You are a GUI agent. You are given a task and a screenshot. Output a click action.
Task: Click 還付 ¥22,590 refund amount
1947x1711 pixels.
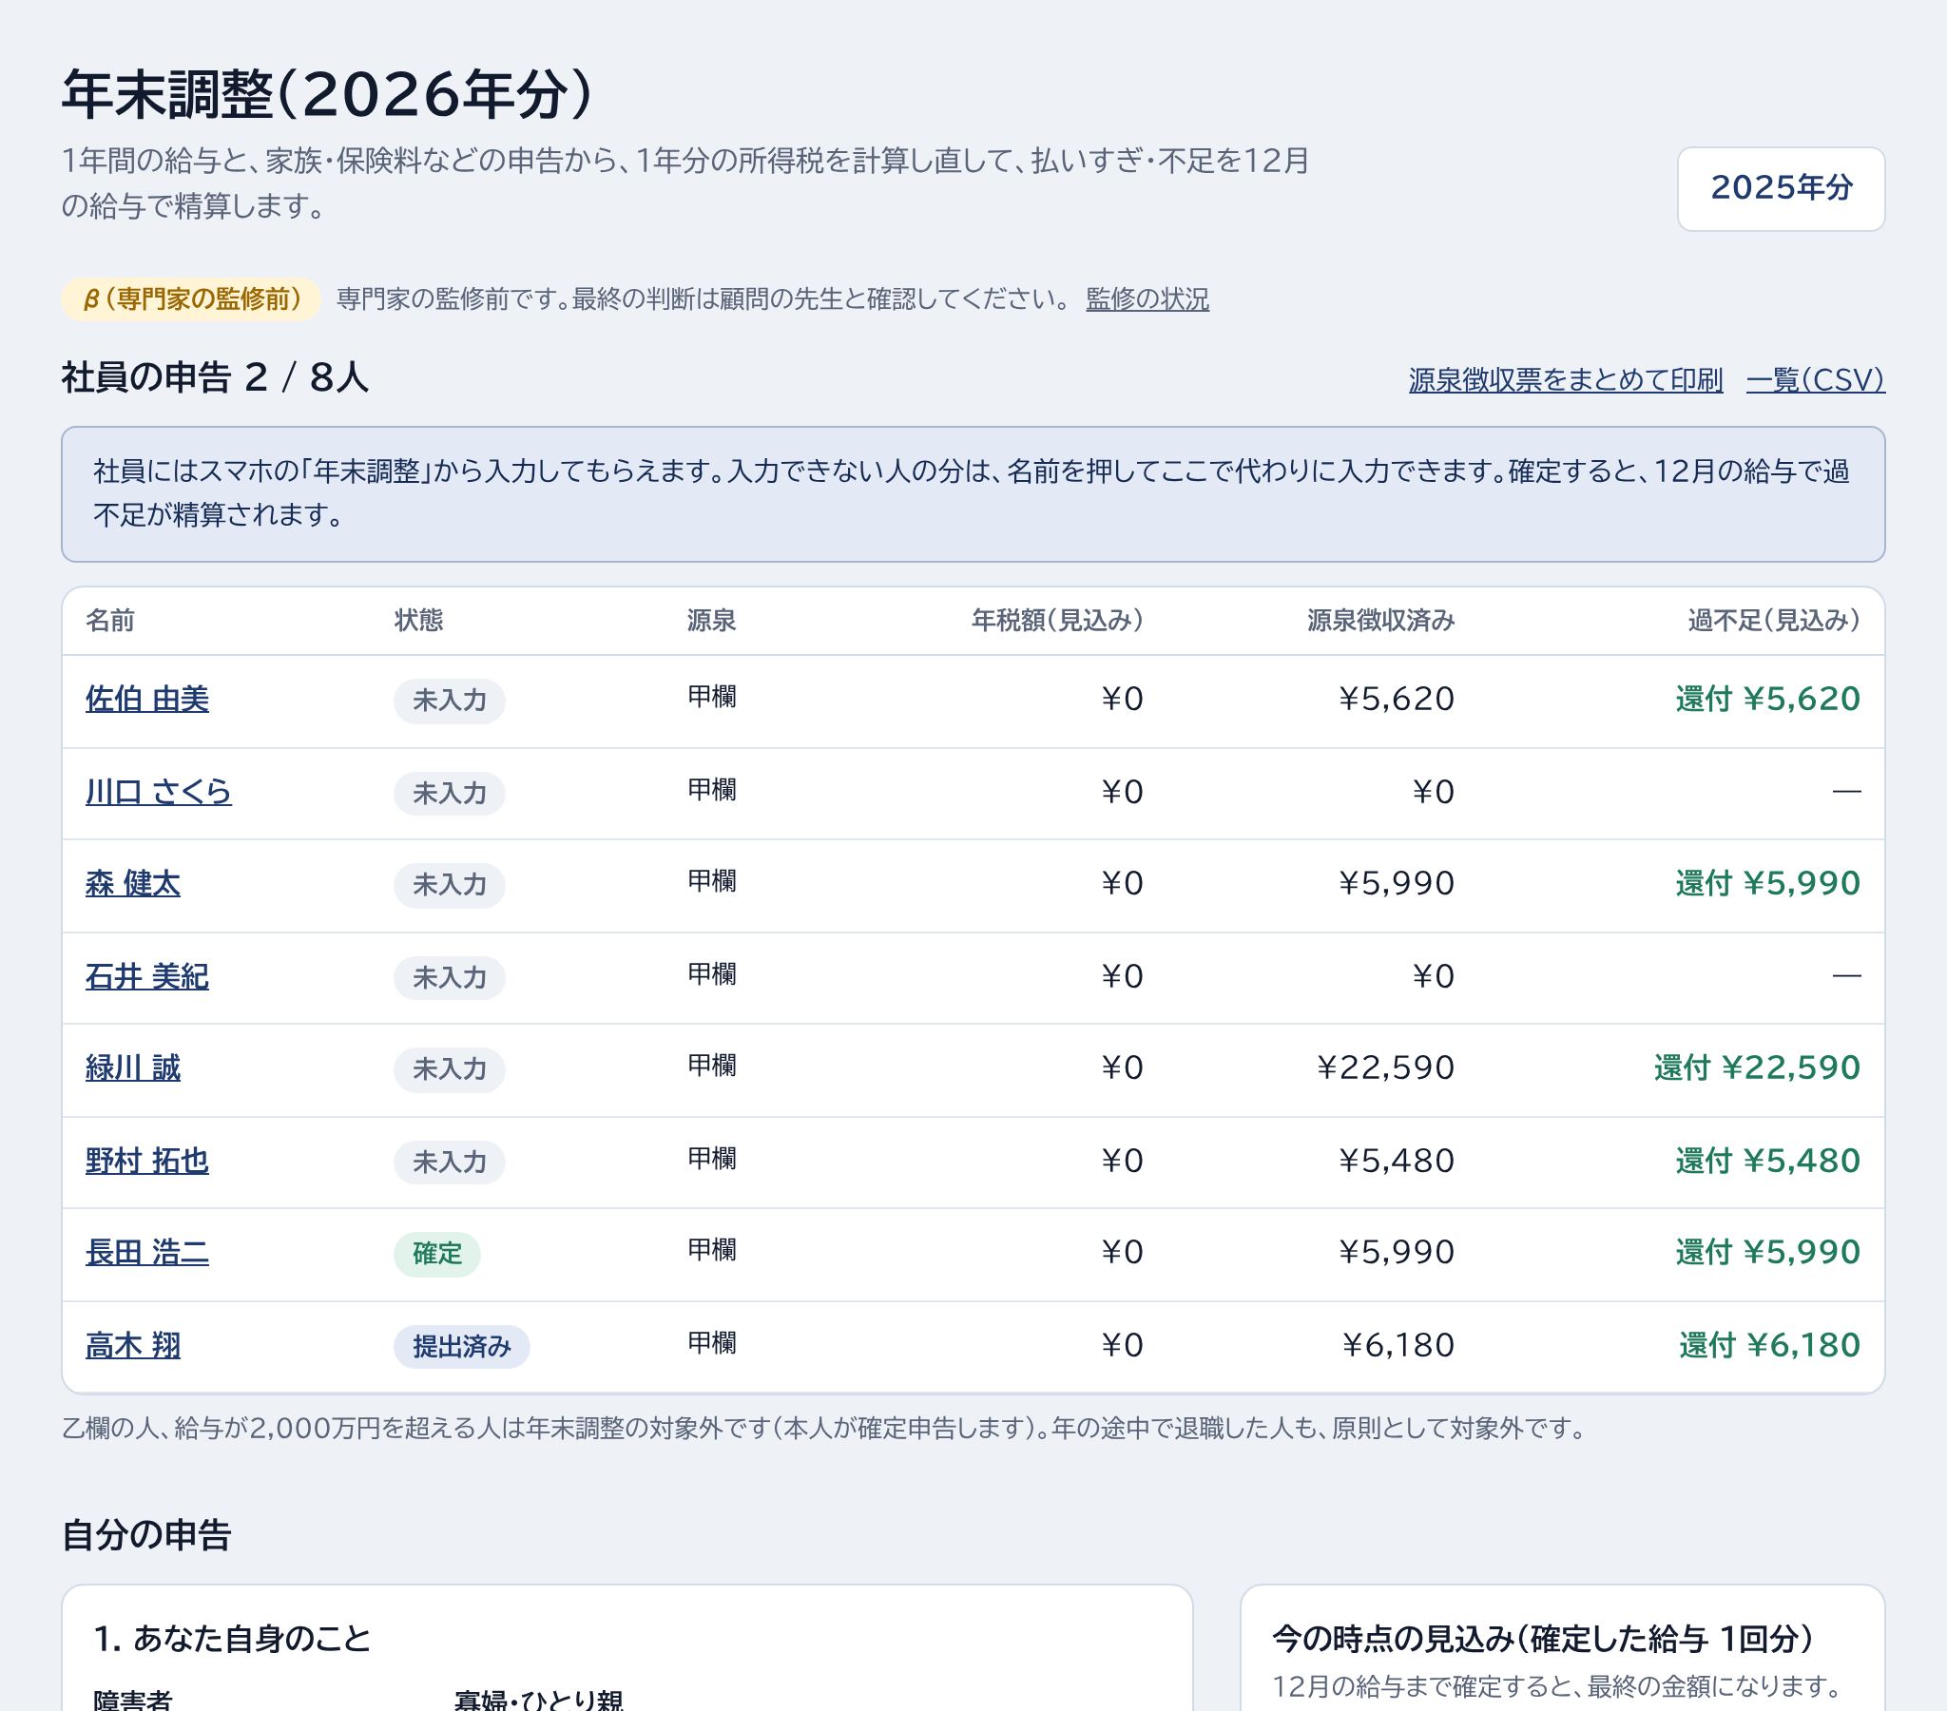pyautogui.click(x=1757, y=1067)
